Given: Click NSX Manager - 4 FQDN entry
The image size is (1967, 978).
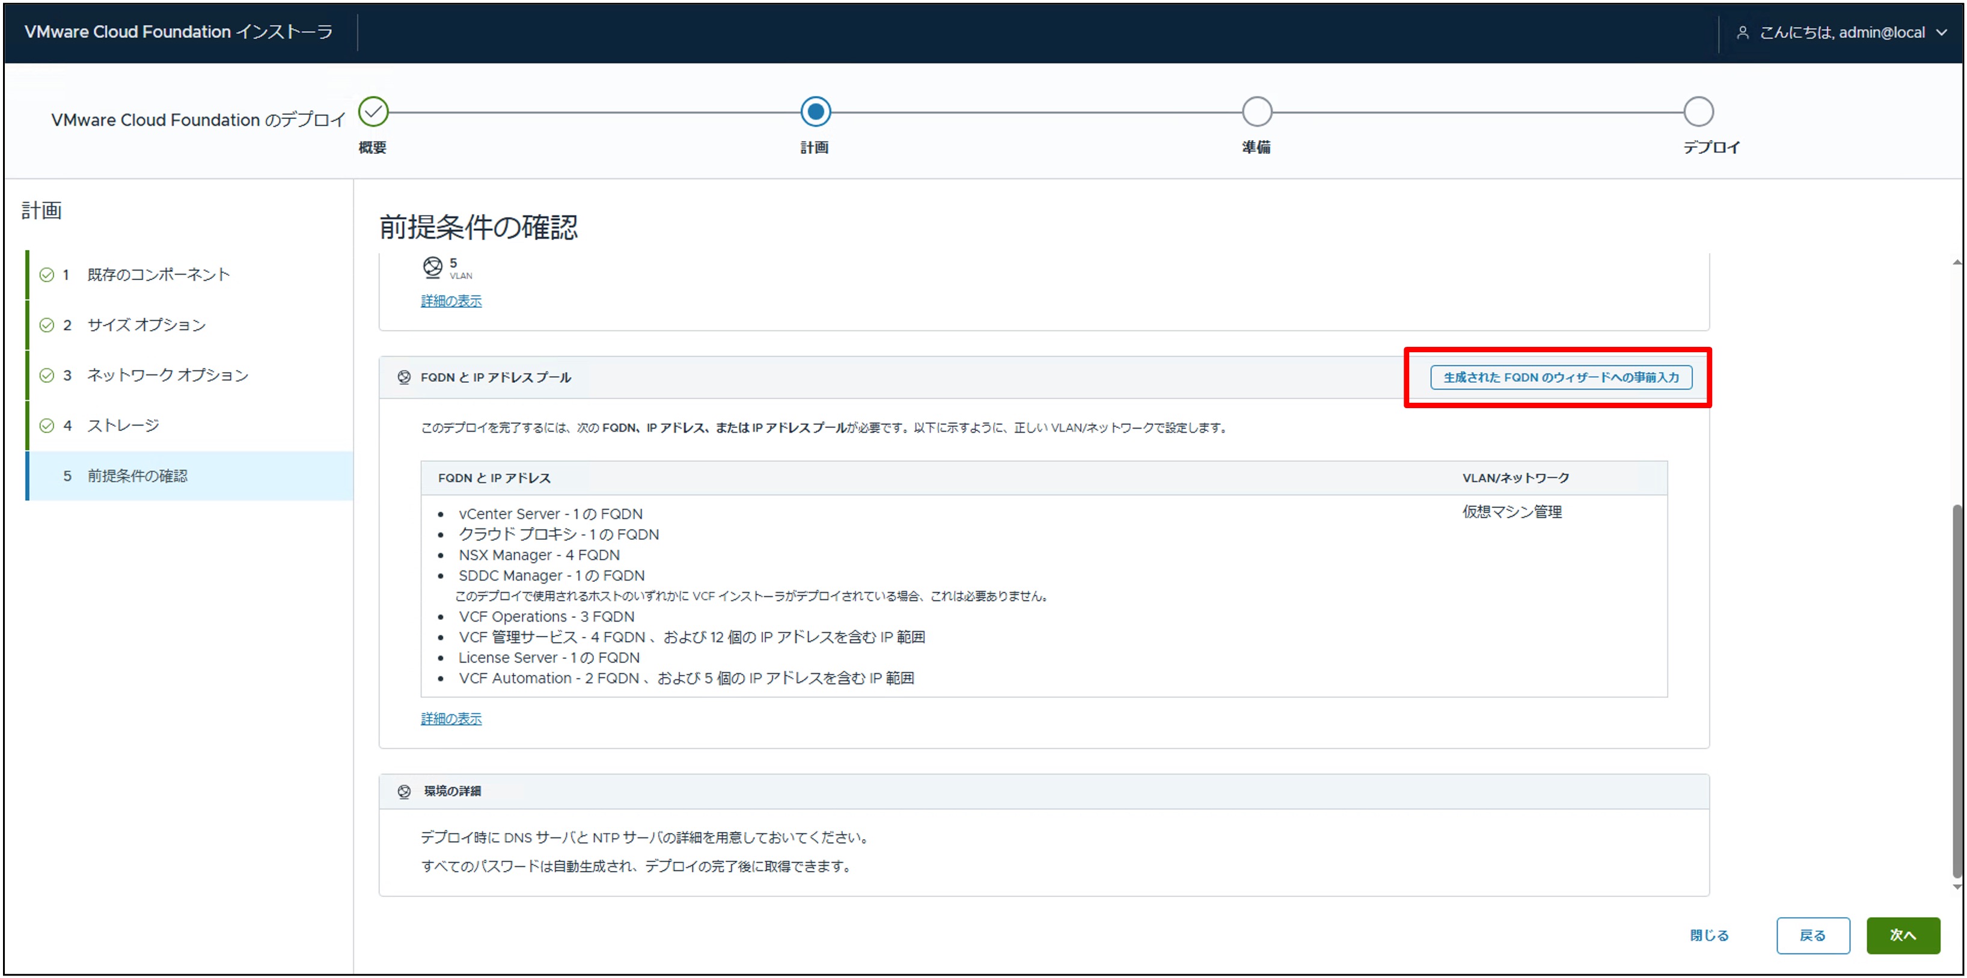Looking at the screenshot, I should pos(538,555).
